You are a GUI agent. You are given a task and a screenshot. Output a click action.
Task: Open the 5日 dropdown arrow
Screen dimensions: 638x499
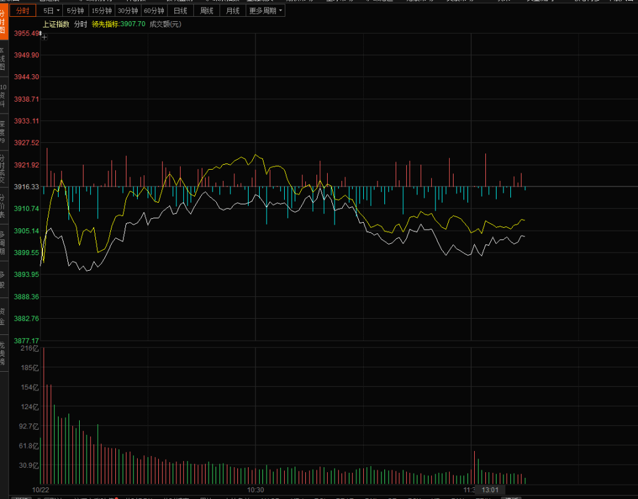(x=58, y=11)
